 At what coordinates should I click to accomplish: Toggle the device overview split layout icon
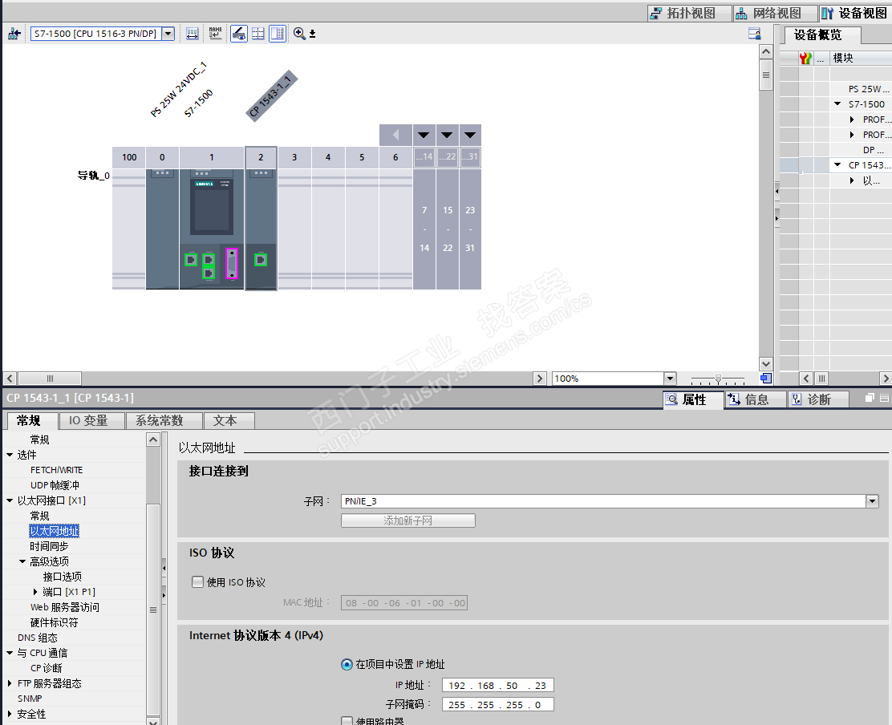278,34
